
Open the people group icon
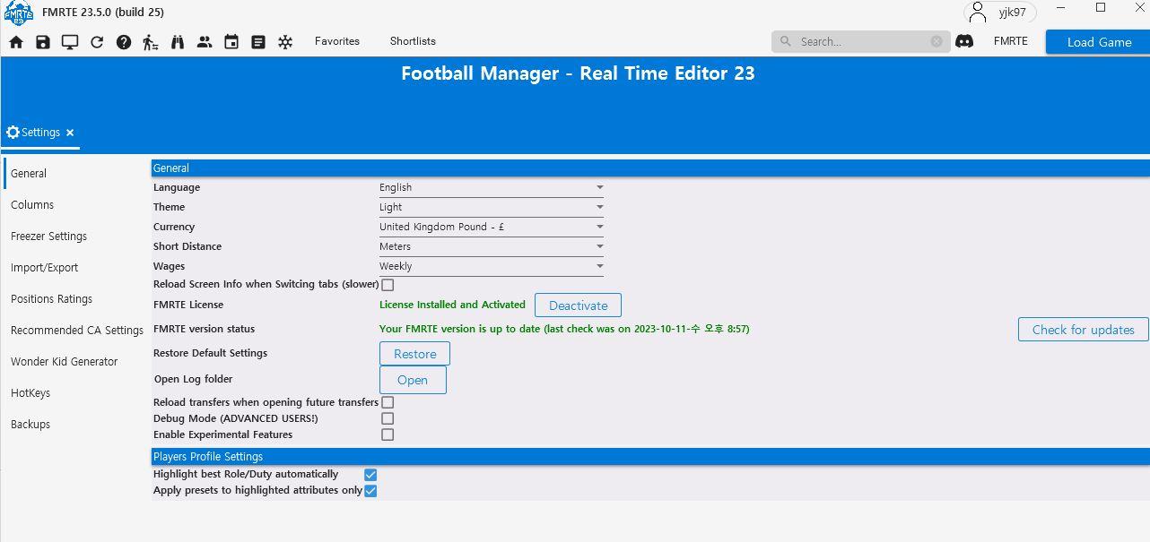(205, 42)
